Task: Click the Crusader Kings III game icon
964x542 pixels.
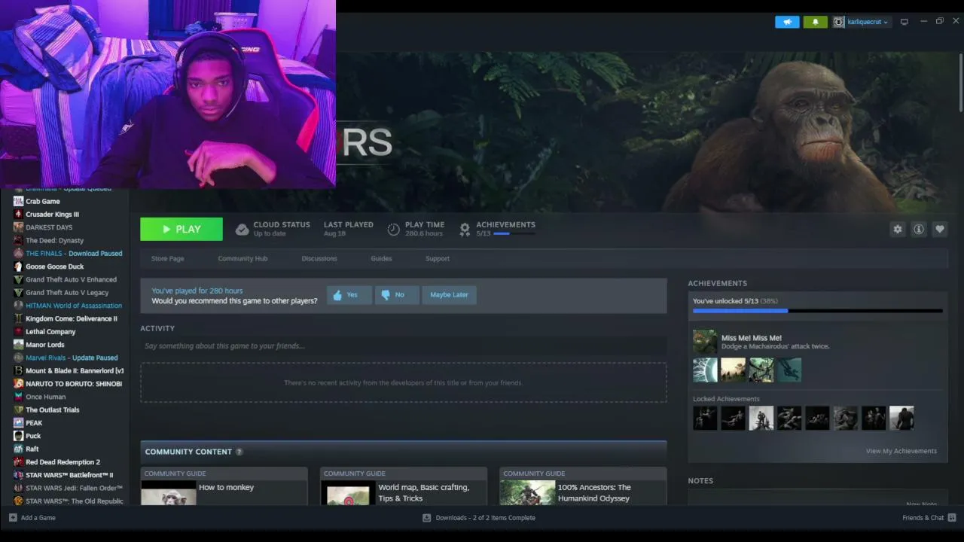Action: coord(18,215)
